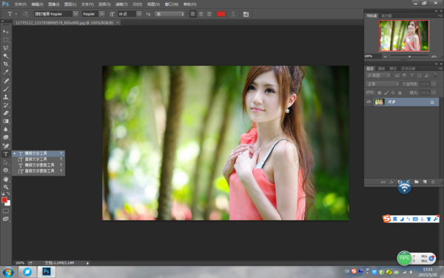
Task: Select the Blur tool
Action: point(6,129)
